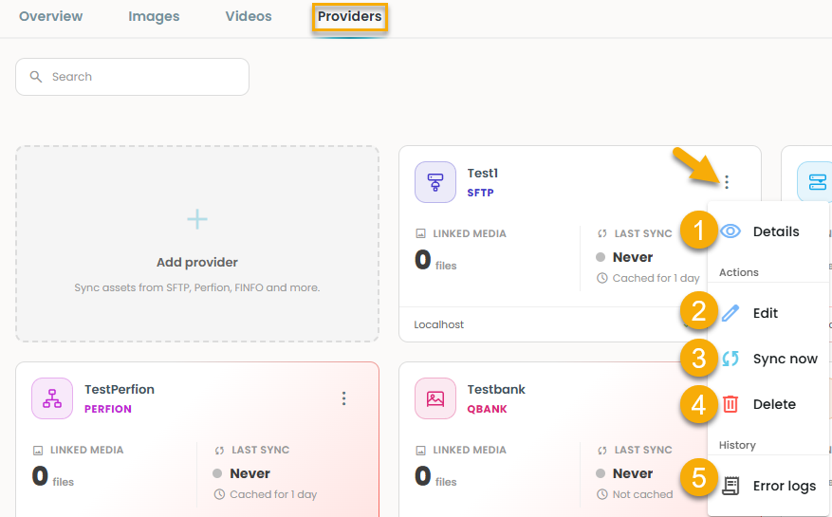
Task: Open the Test1 three-dot options menu
Action: tap(727, 182)
